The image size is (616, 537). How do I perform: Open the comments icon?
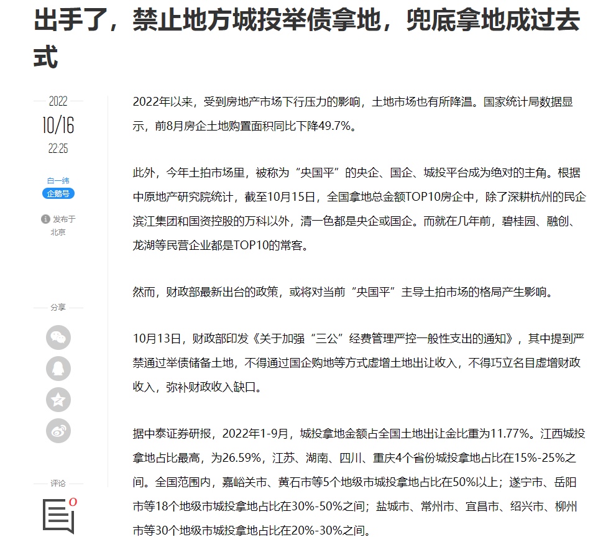58,516
